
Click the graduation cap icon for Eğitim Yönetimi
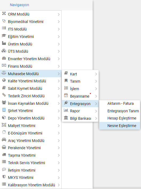[x=4, y=36]
